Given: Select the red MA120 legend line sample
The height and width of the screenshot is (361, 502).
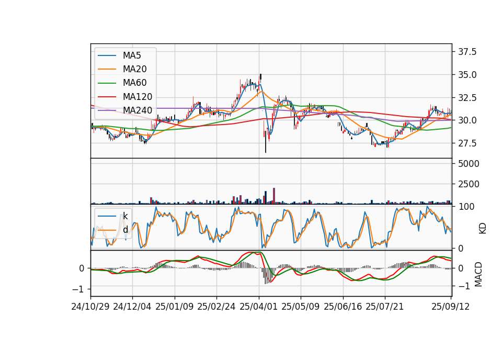Looking at the screenshot, I should pos(107,97).
